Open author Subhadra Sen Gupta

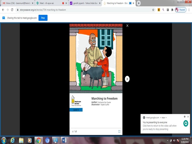tap(104, 102)
